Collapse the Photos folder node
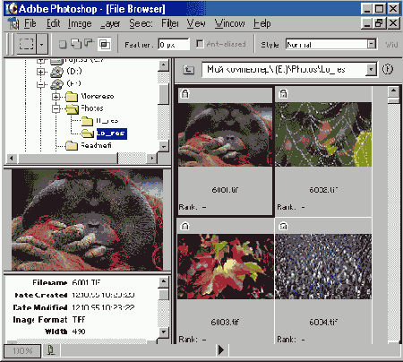Image resolution: width=403 pixels, height=362 pixels. (x=56, y=108)
